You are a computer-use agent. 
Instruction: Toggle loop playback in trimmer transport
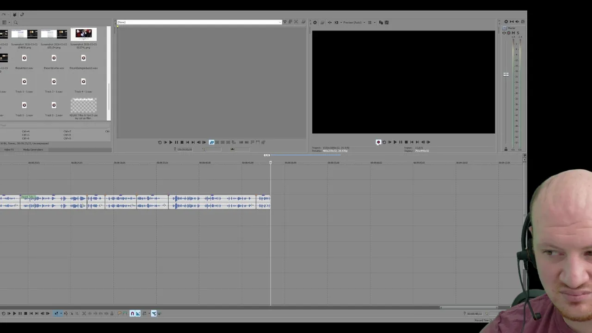(x=160, y=142)
